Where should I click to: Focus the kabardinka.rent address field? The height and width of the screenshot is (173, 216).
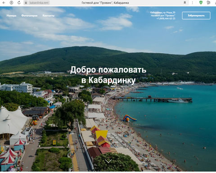[x=39, y=3]
